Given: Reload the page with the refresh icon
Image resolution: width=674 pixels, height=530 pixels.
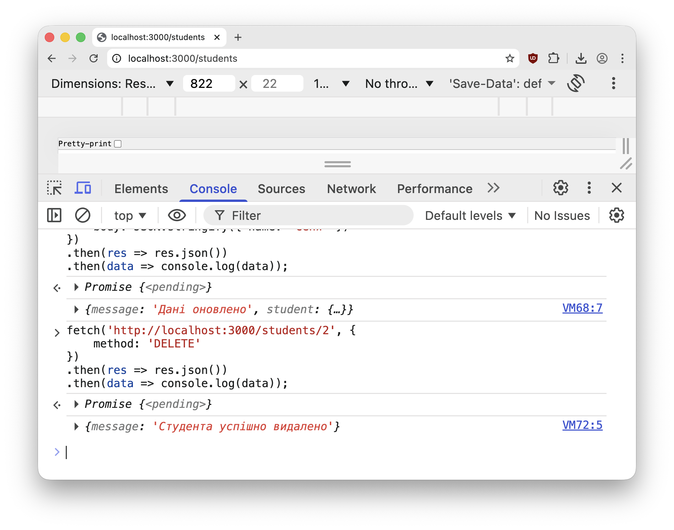Looking at the screenshot, I should (94, 58).
